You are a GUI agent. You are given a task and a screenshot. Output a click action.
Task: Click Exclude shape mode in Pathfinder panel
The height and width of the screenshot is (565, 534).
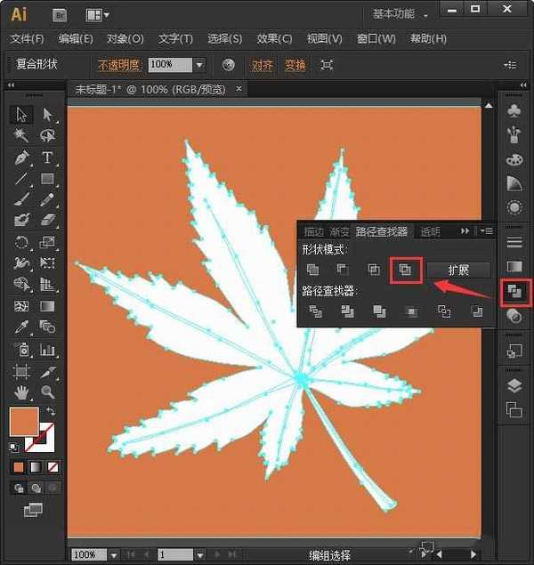point(405,270)
